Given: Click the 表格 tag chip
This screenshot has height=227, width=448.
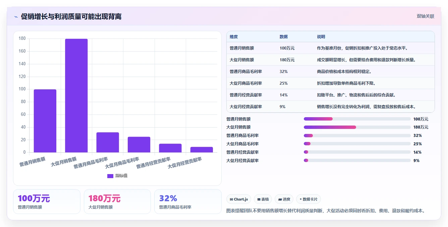Looking at the screenshot, I should tap(263, 199).
